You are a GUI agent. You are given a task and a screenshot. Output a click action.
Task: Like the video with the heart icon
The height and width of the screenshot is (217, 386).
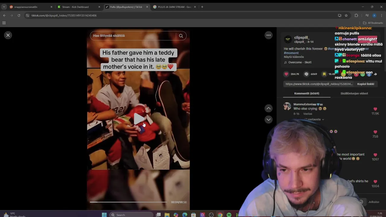click(286, 74)
